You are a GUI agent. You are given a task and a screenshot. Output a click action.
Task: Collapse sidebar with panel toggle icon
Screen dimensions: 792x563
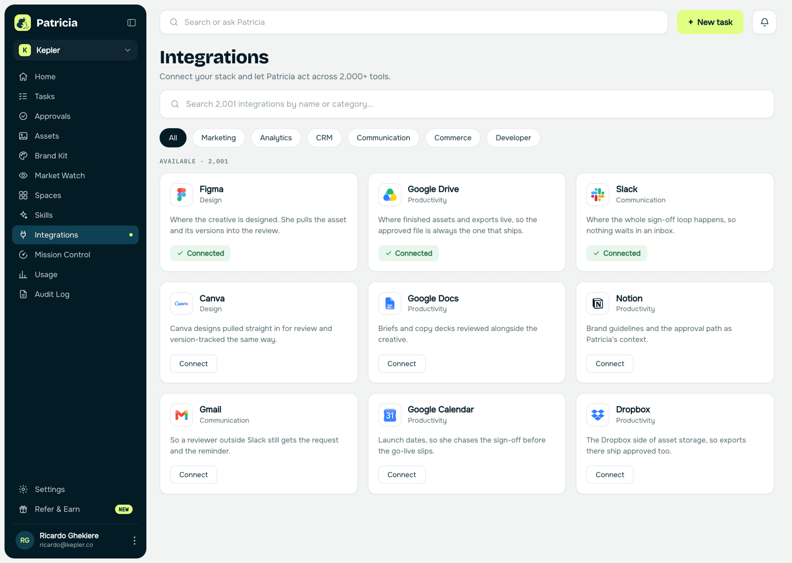pyautogui.click(x=131, y=23)
